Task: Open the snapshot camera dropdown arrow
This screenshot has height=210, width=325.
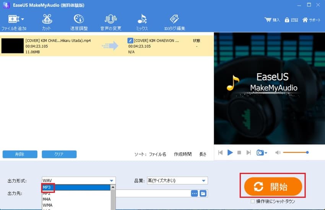Action: point(266,153)
